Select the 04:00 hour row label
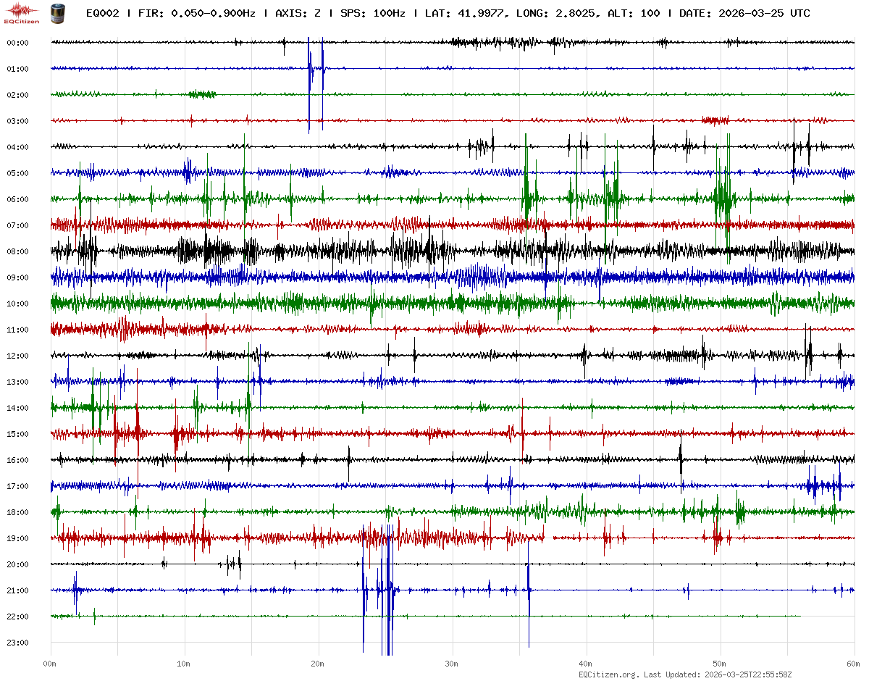Image resolution: width=869 pixels, height=681 pixels. (17, 147)
